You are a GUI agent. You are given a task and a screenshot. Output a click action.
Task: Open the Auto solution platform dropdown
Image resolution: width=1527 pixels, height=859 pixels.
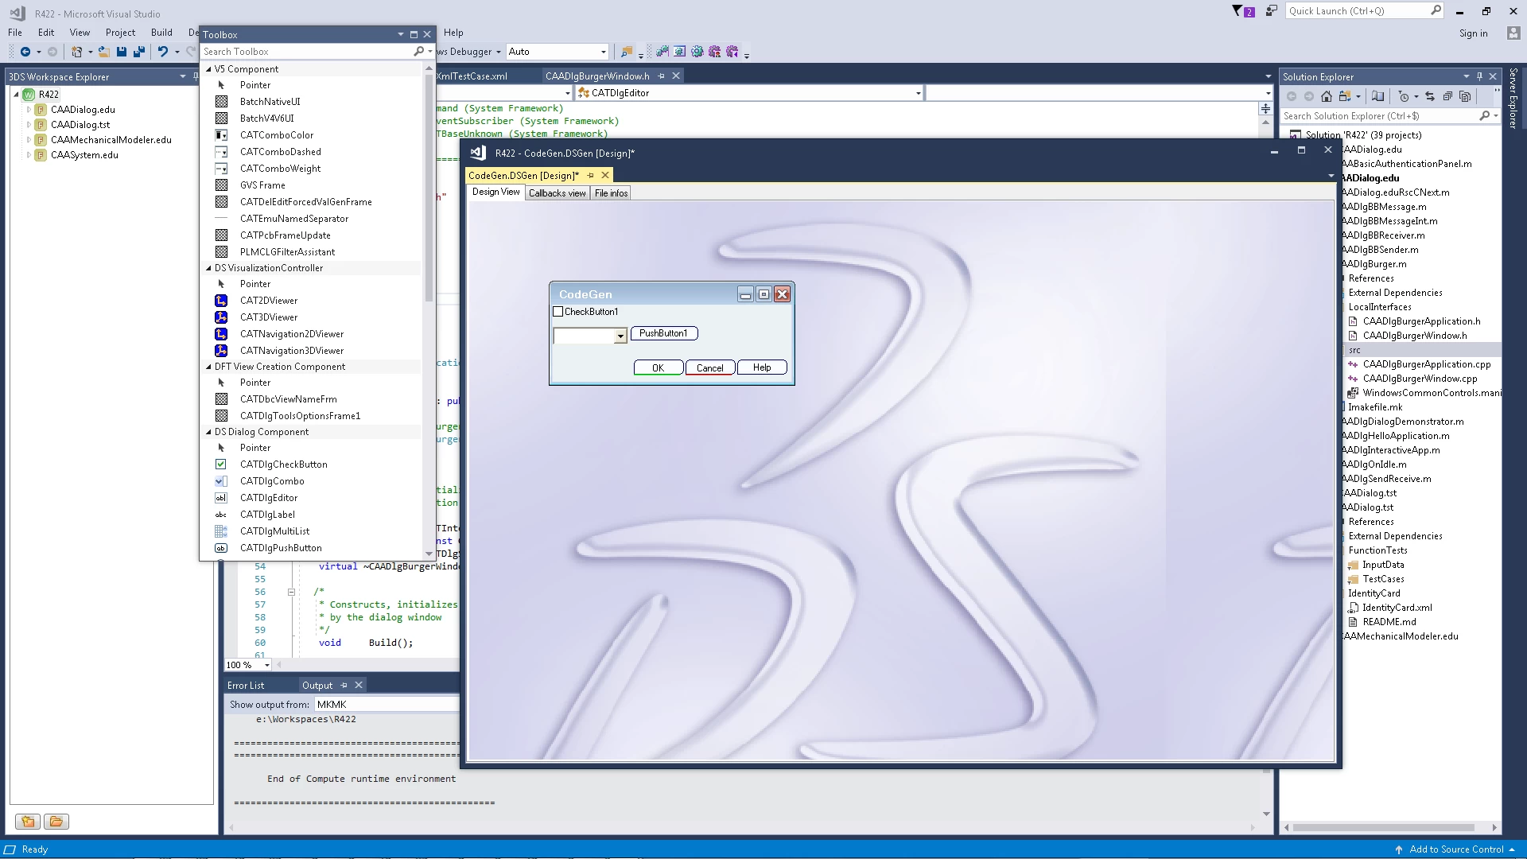point(603,52)
